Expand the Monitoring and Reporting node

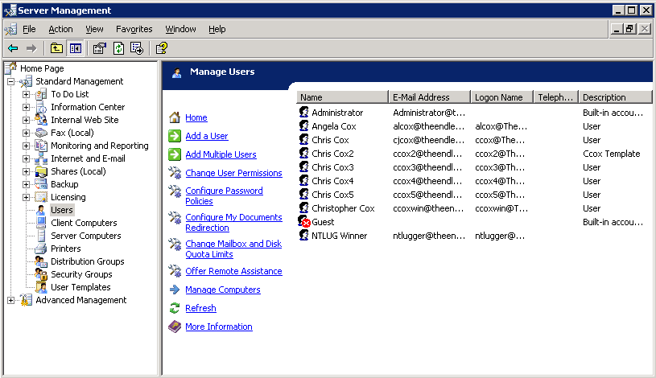point(26,146)
